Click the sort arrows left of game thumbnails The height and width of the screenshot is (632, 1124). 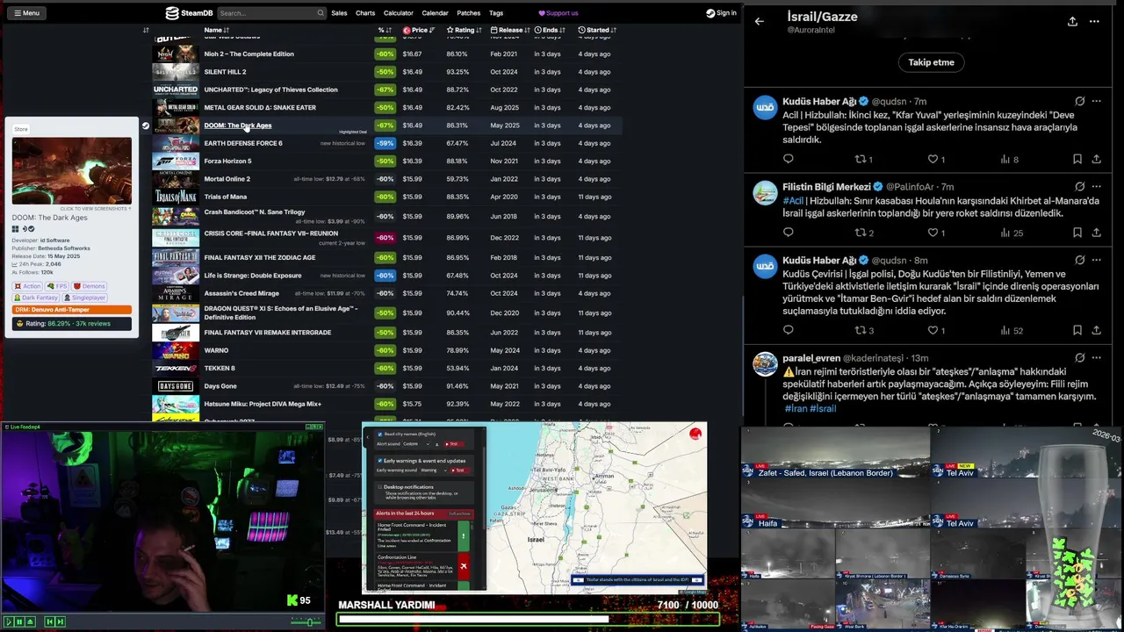pyautogui.click(x=146, y=30)
